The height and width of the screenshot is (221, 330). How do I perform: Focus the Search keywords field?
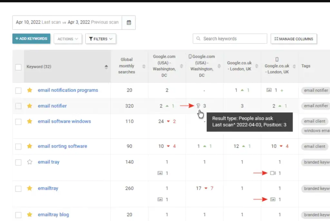232,39
